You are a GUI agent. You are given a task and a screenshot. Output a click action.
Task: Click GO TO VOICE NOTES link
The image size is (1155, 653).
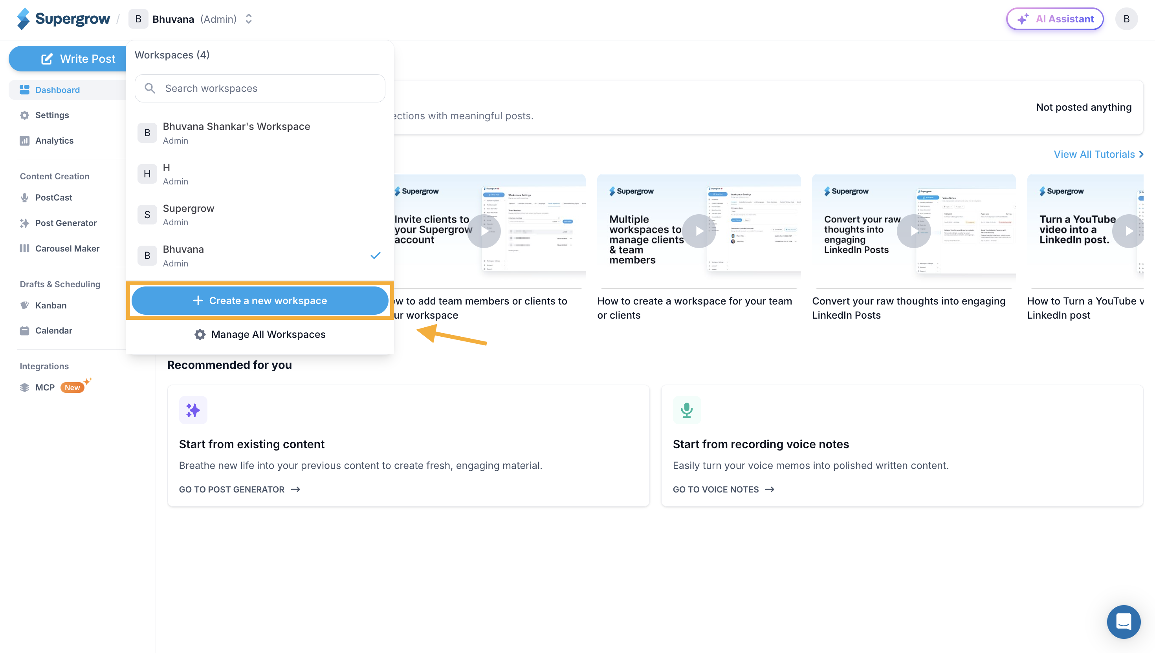point(723,490)
